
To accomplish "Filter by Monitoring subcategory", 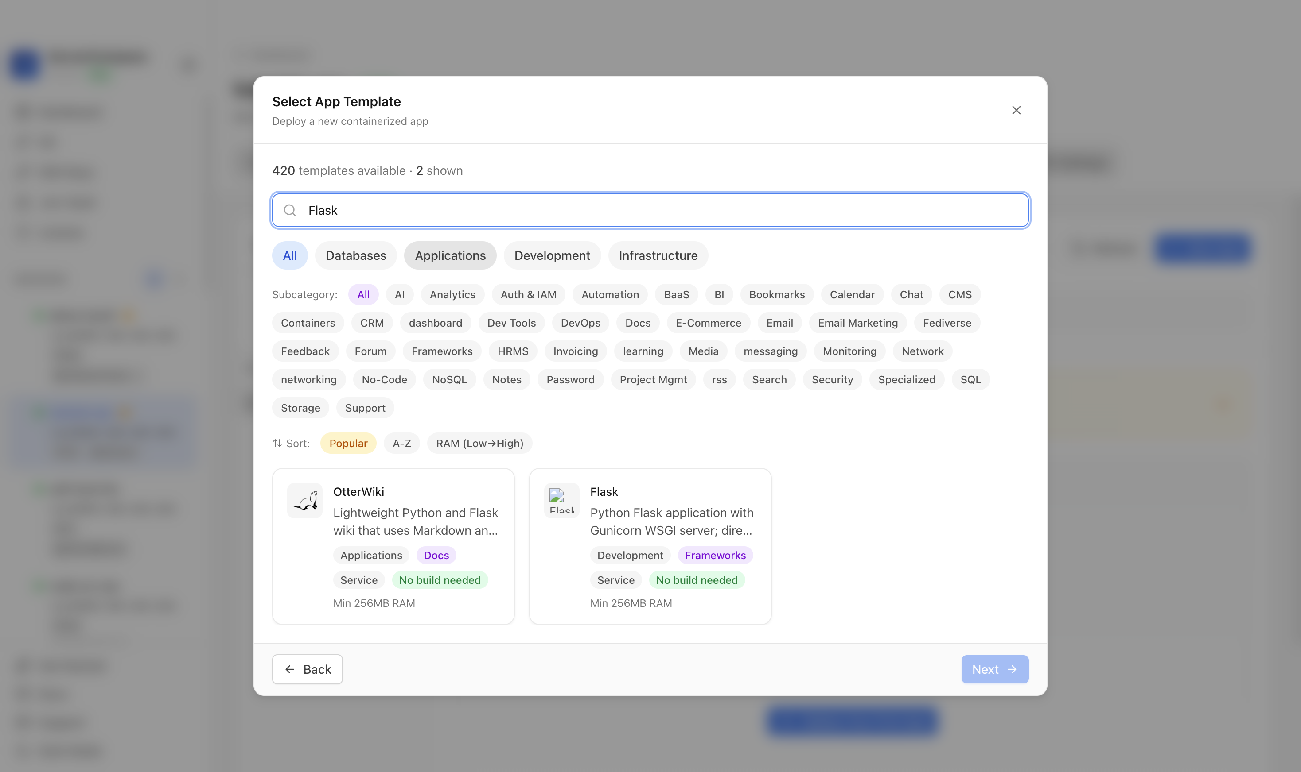I will (x=849, y=351).
